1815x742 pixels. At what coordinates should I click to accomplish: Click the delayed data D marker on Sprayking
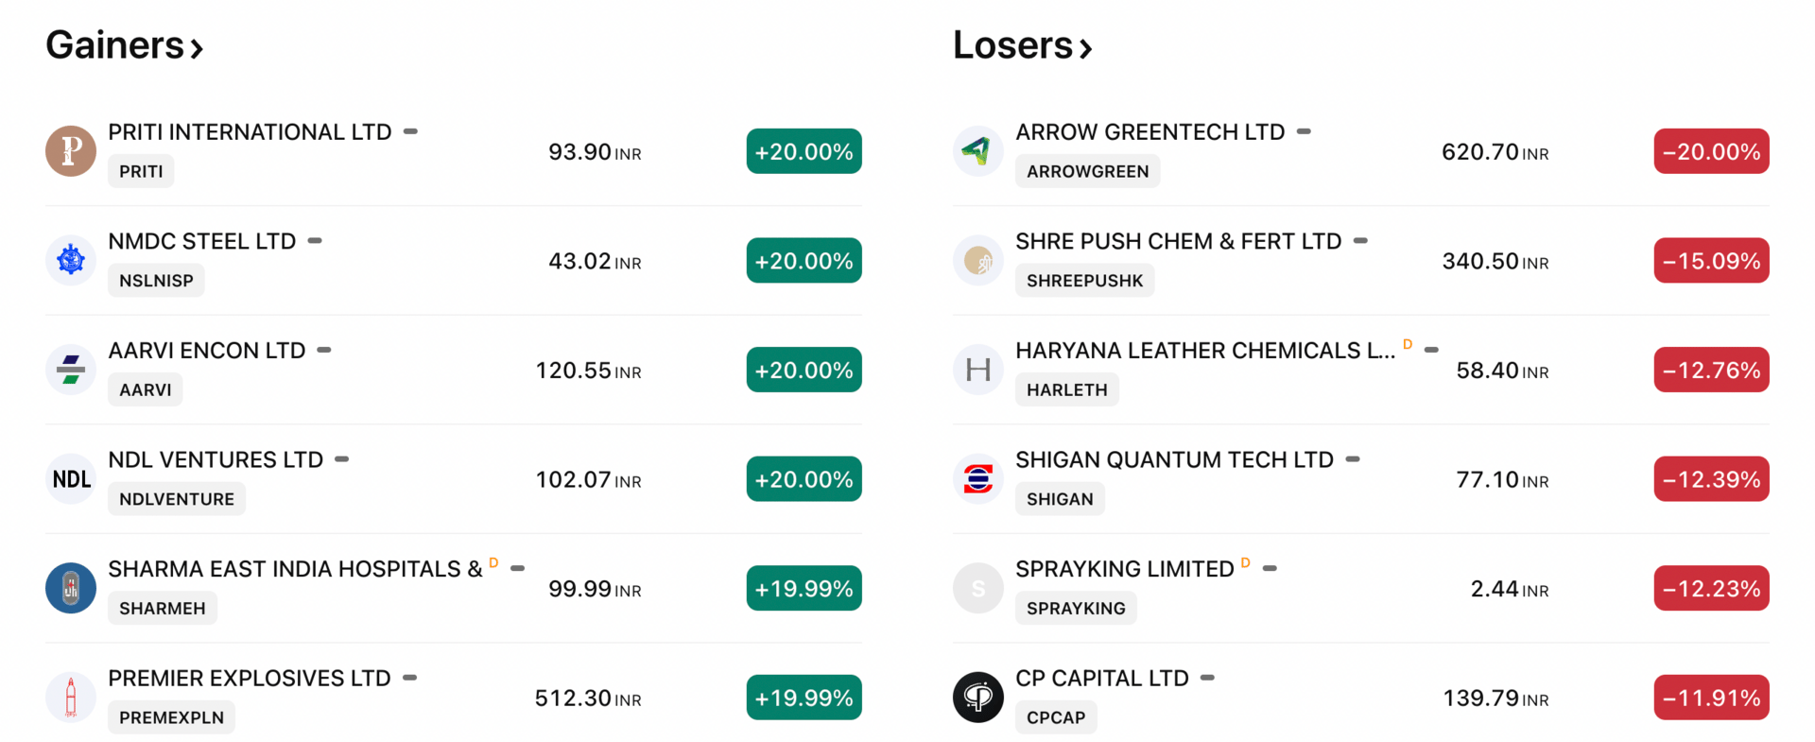coord(1246,563)
